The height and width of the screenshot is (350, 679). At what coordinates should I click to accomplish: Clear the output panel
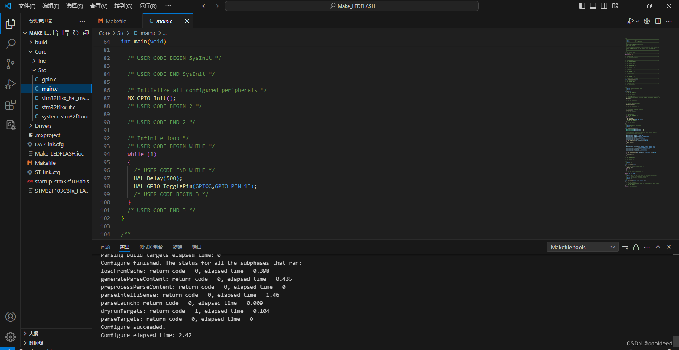[625, 247]
